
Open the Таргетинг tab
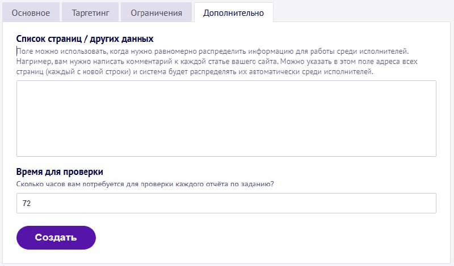pos(90,12)
